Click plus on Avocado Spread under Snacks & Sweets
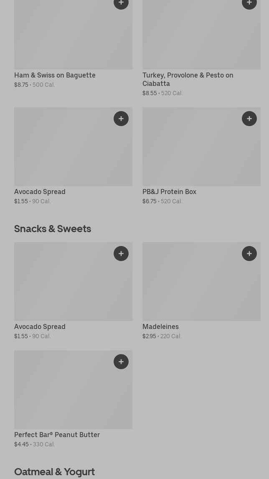Screen dimensions: 269x479 point(121,254)
